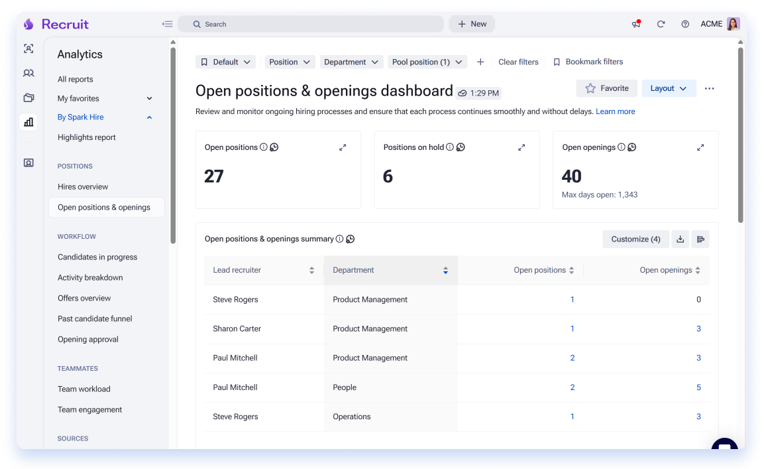Expand the Open openings card
Image resolution: width=764 pixels, height=469 pixels.
[700, 147]
